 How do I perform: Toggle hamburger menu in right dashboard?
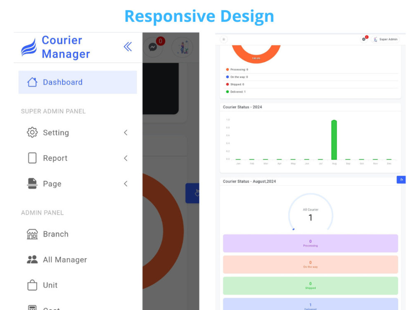223,39
